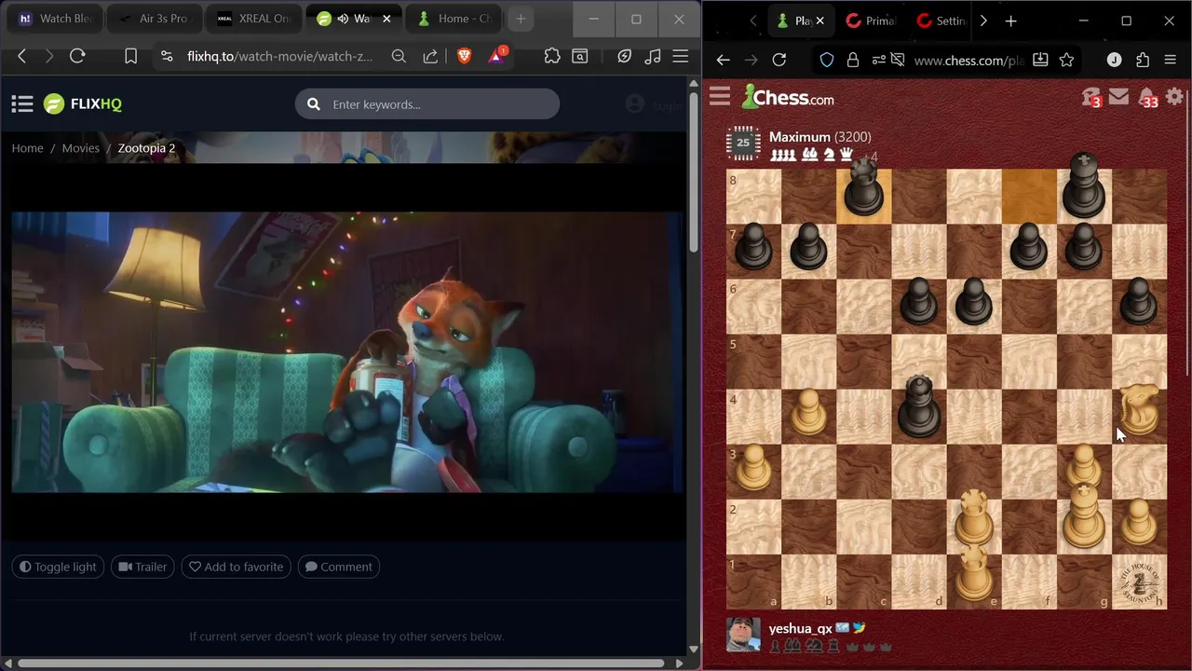This screenshot has width=1192, height=671.
Task: Open the Comment section button
Action: [x=339, y=567]
